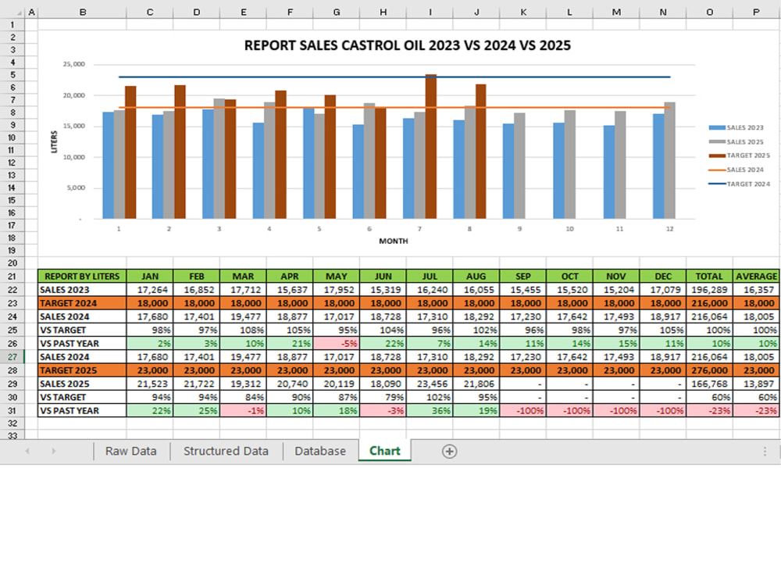Viewport: 781px width, 586px height.
Task: Click SALES 2024 legend entry
Action: tap(736, 170)
